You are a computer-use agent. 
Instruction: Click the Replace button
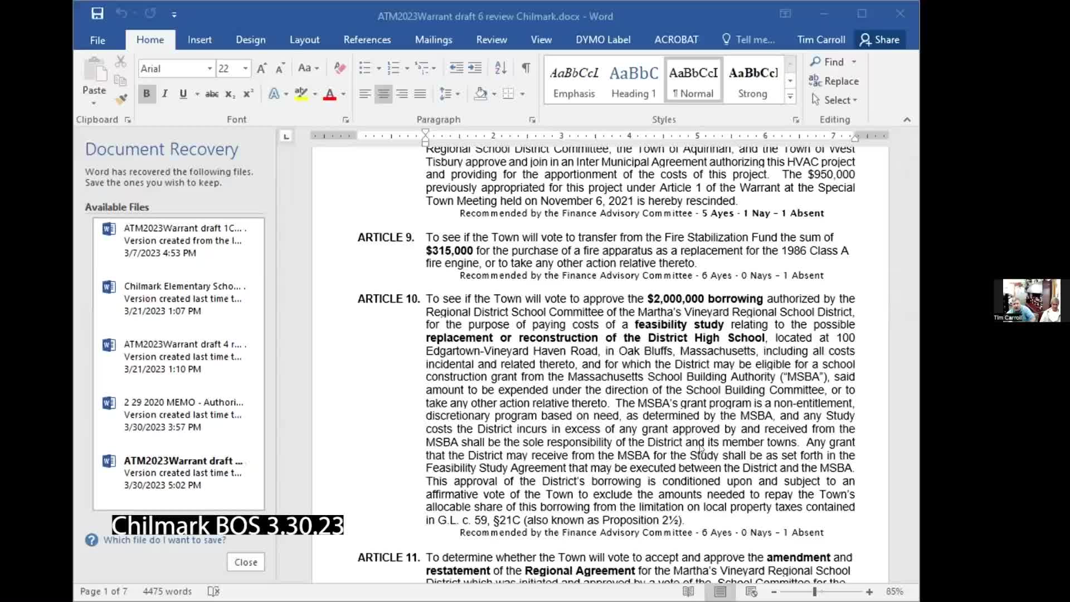[x=834, y=81]
